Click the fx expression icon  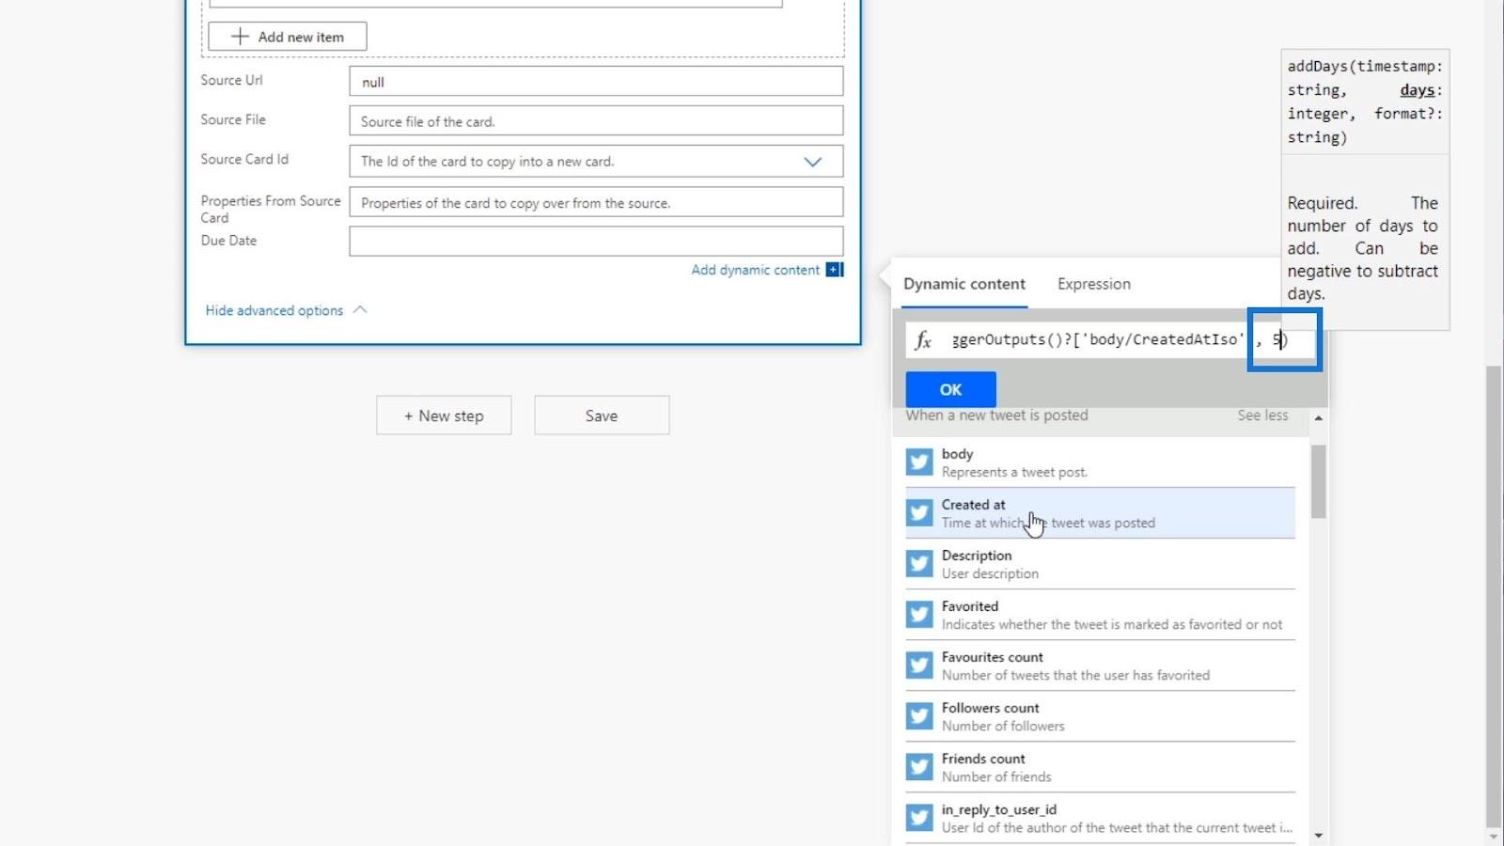click(923, 340)
